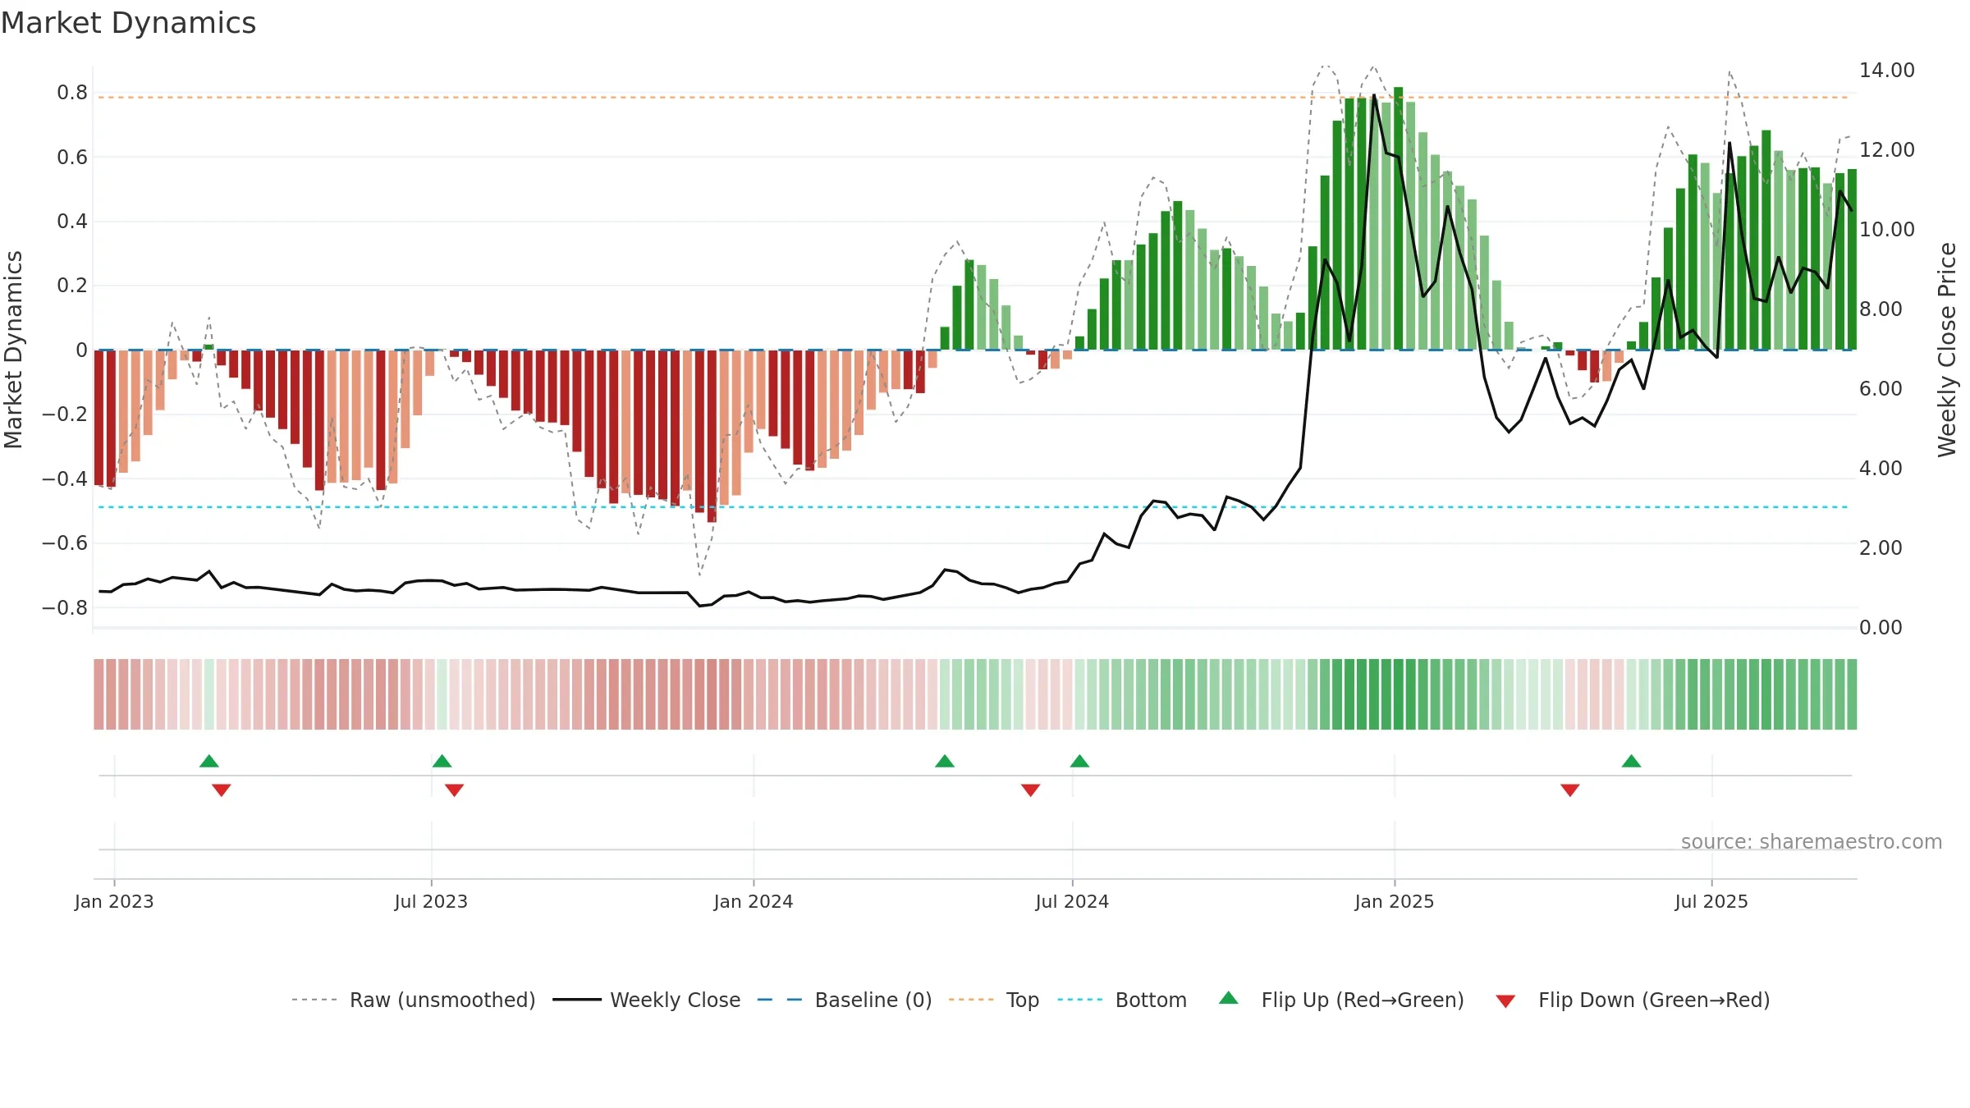Viewport: 1970px width, 1108px height.
Task: Click the Weekly Close legend entry
Action: point(646,1000)
